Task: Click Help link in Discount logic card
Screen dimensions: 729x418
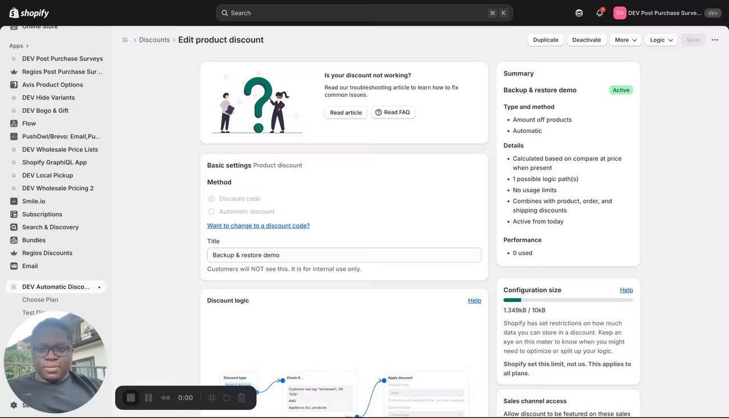Action: (474, 300)
